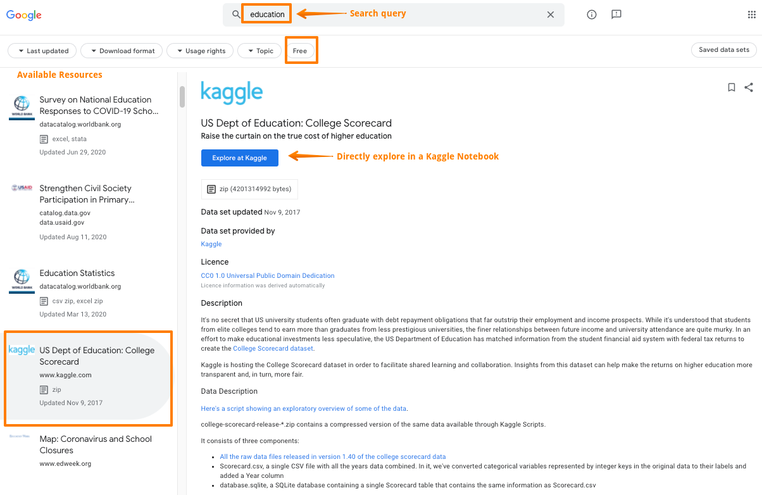Click the results list scrollbar
Viewport: 762px width, 495px height.
[x=182, y=97]
